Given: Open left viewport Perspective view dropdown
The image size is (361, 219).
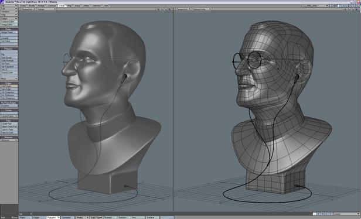Looking at the screenshot, I should [28, 9].
